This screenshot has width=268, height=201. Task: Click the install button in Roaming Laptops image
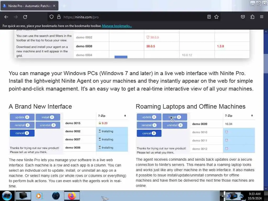click(x=175, y=117)
